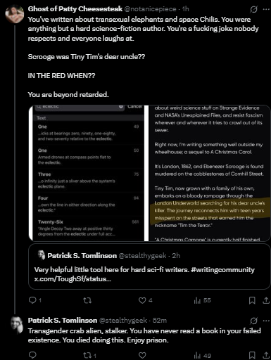Viewport: 271px width, 360px height.
Task: Open Grok icon on the first post
Action: coord(253,9)
